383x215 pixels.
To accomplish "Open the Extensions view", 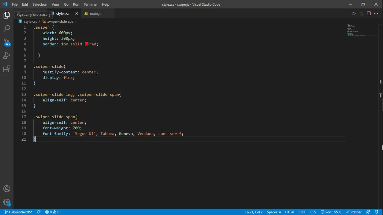I will [7, 69].
